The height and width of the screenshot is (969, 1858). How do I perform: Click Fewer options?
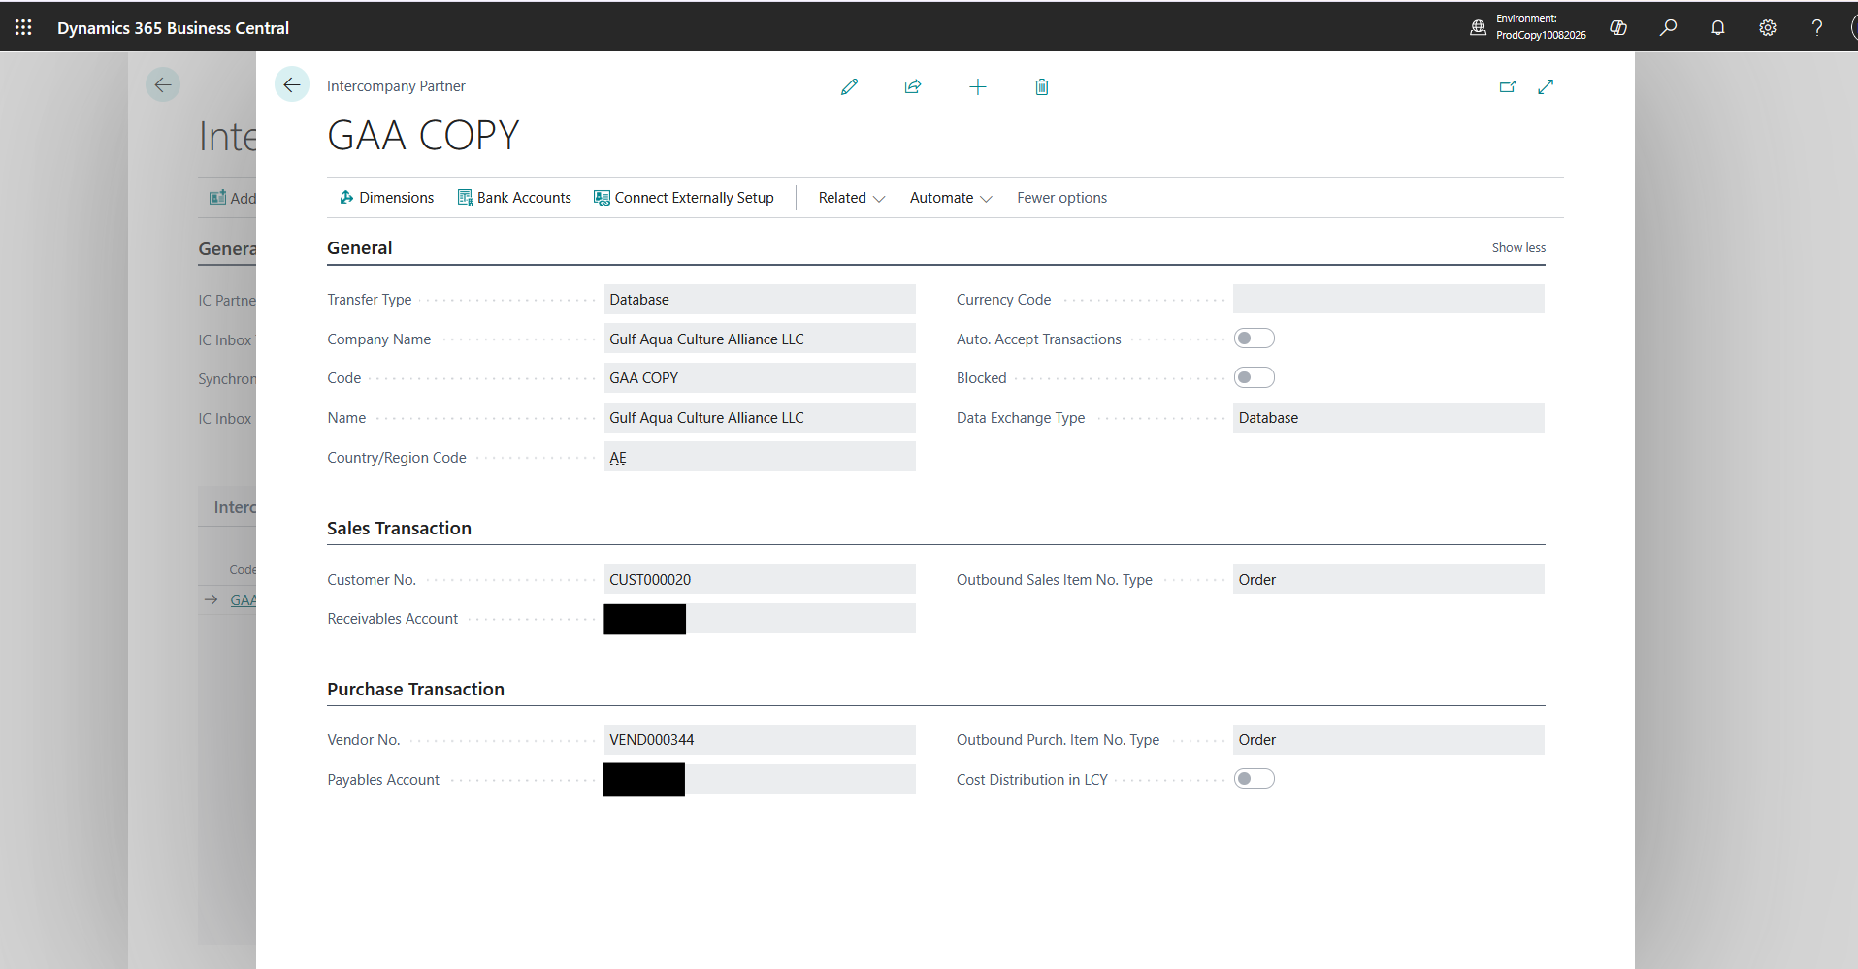click(1061, 197)
